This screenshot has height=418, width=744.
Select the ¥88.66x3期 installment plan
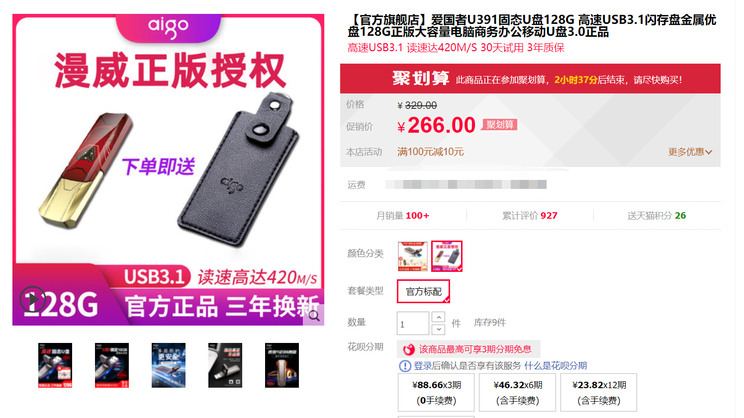click(436, 393)
